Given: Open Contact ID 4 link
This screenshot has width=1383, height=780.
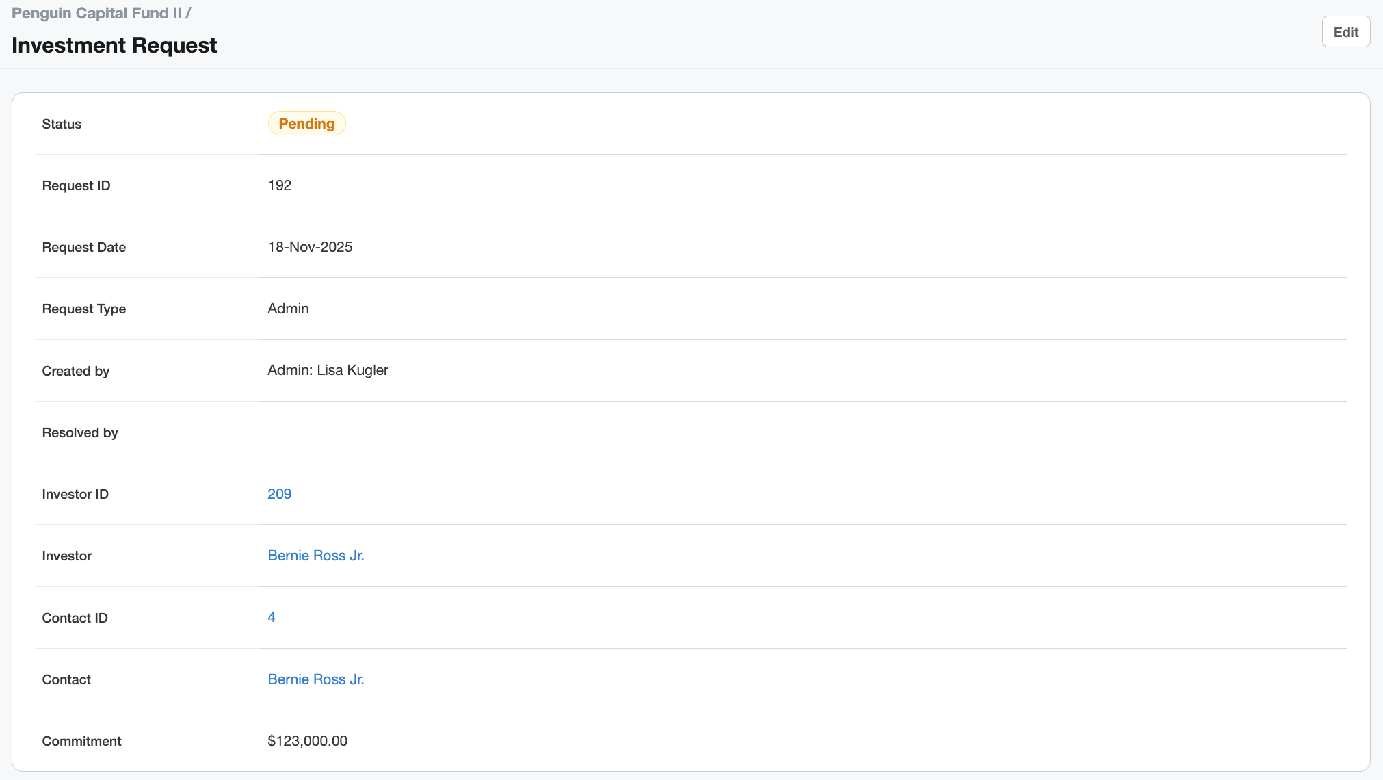Looking at the screenshot, I should (272, 617).
